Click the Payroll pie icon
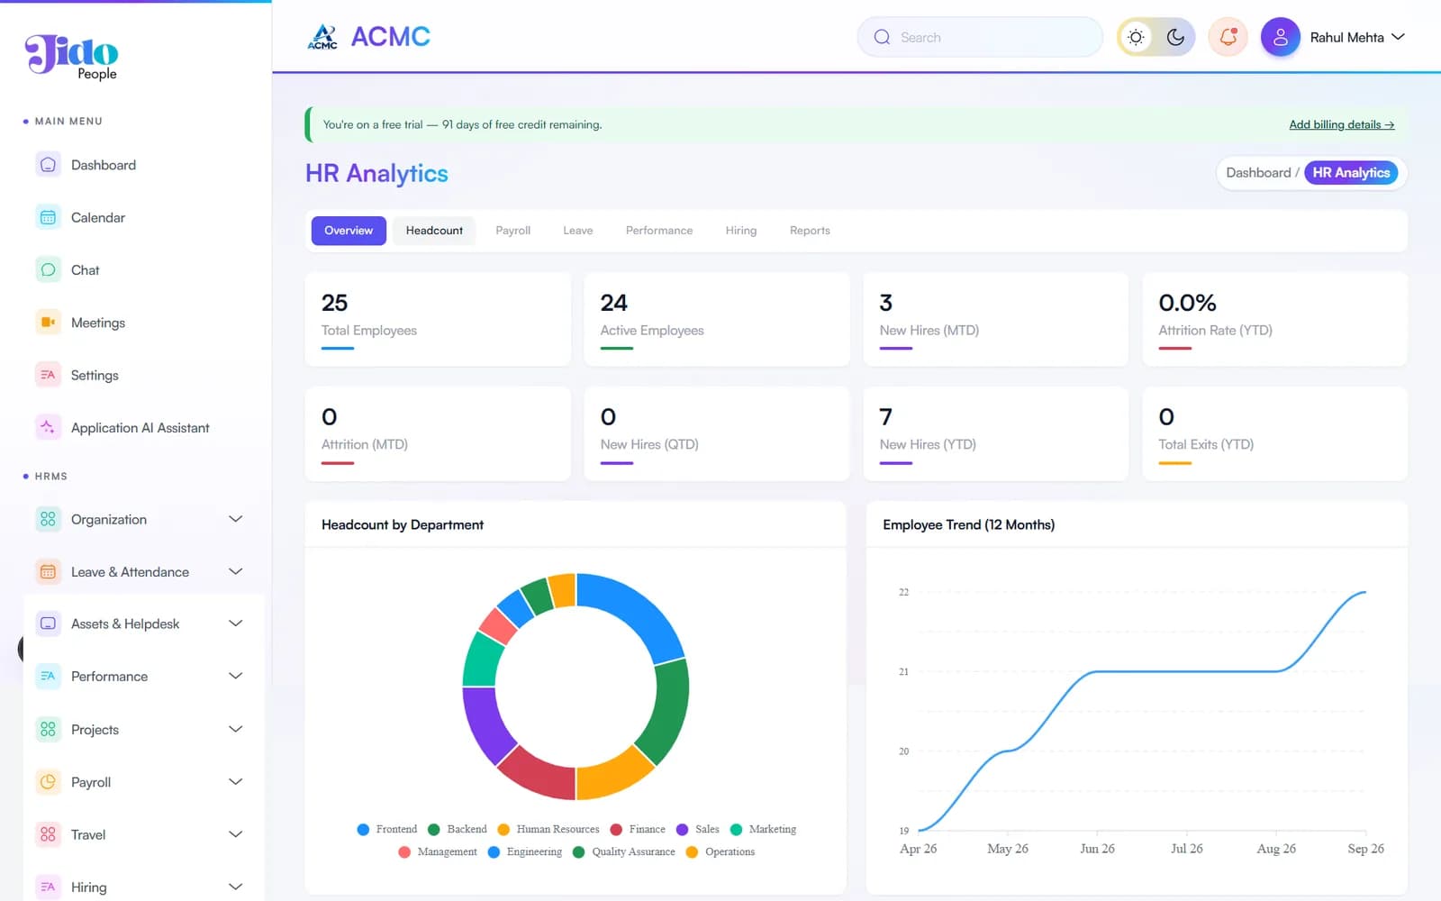 (48, 781)
